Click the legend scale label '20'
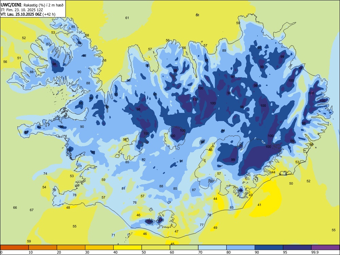The height and width of the screenshot is (255, 340). pyautogui.click(x=59, y=252)
